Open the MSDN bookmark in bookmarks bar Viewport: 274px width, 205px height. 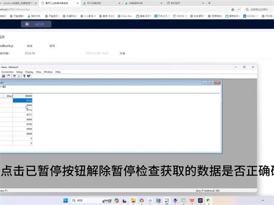[x=180, y=16]
